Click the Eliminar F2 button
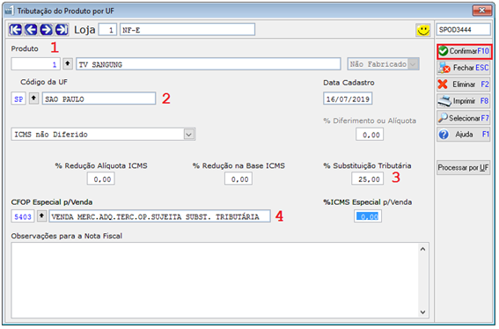Image resolution: width=499 pixels, height=329 pixels. [463, 84]
